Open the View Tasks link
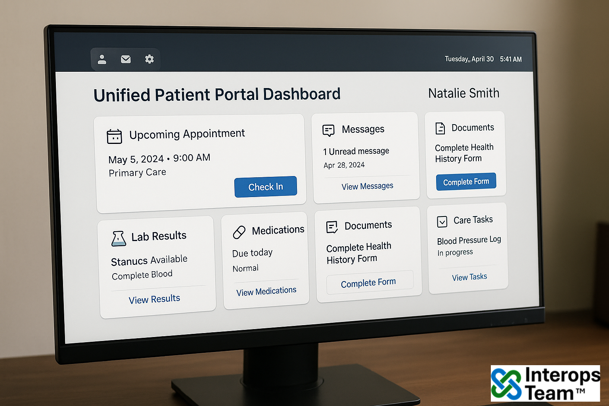This screenshot has height=406, width=609. 469,277
